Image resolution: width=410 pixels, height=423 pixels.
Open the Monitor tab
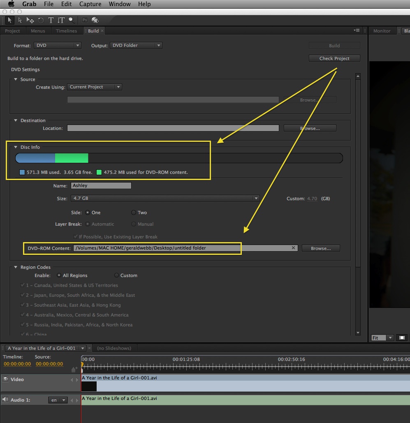(x=382, y=31)
